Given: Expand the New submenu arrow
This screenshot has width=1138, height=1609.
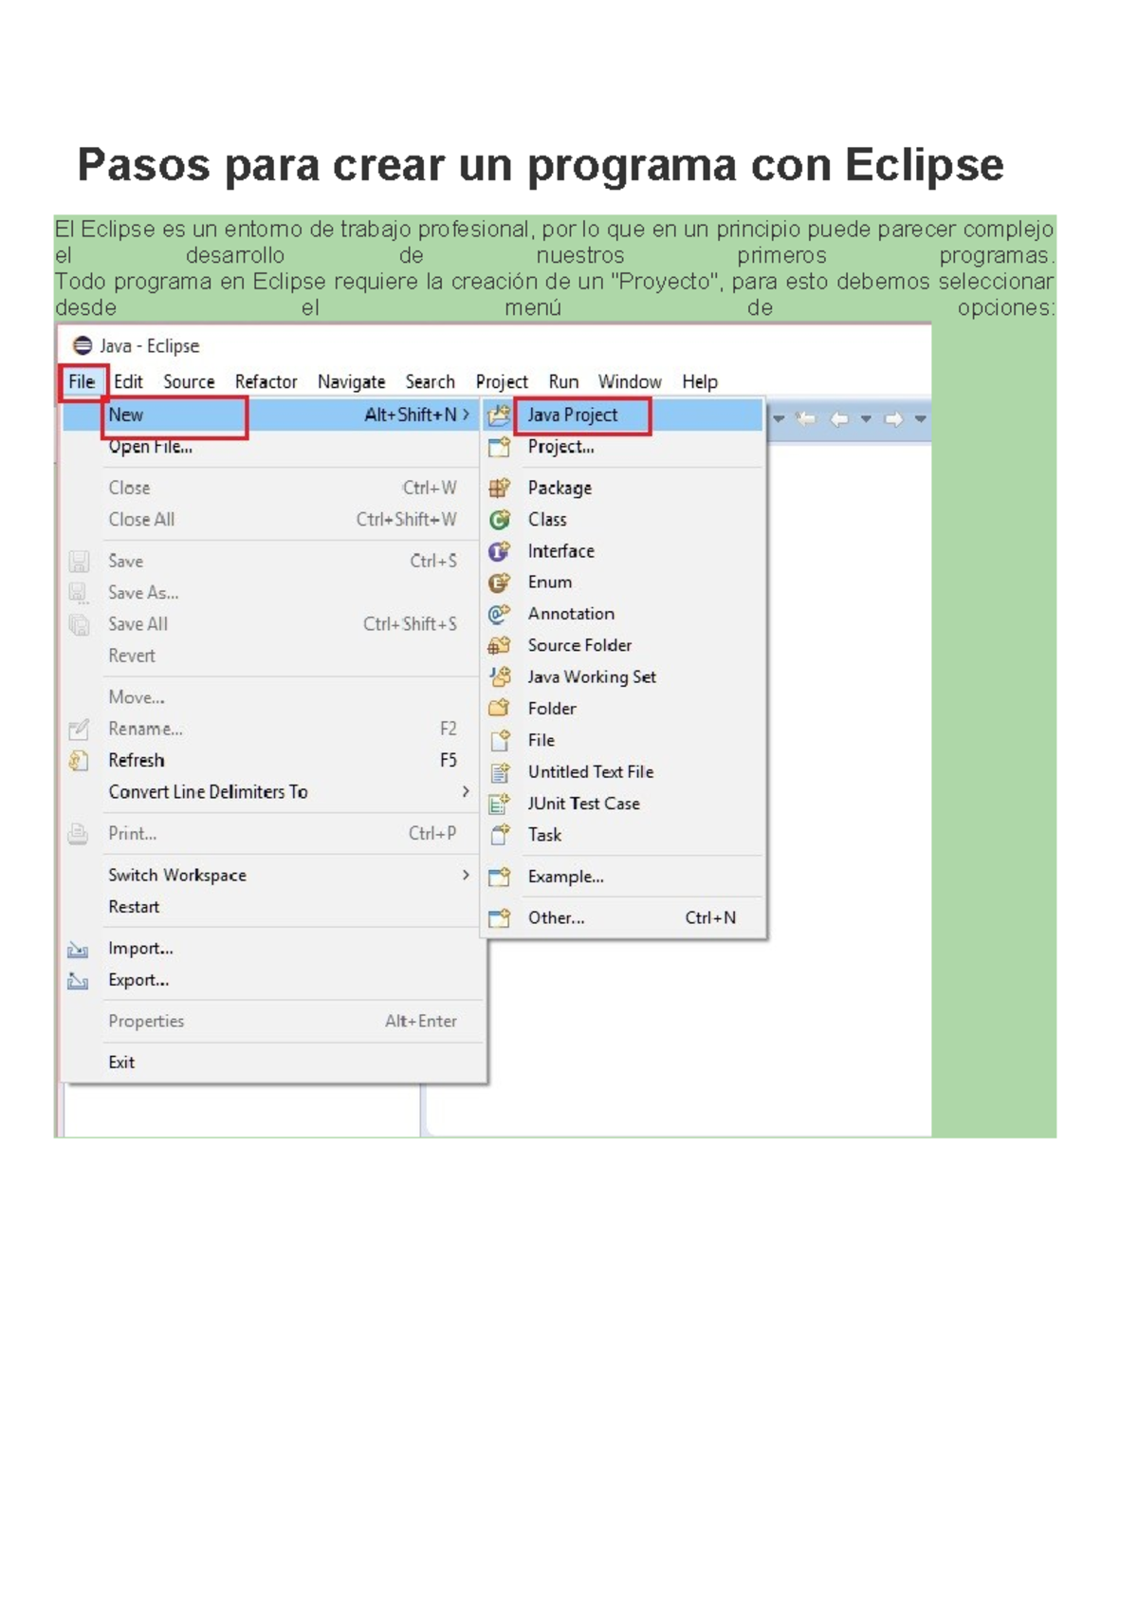Looking at the screenshot, I should click(466, 415).
